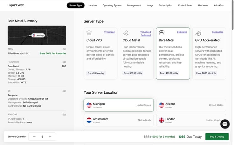The width and height of the screenshot is (234, 146).
Task: Choose the London server location
Action: click(191, 120)
